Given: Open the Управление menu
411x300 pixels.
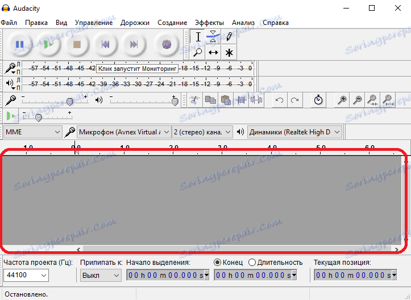Looking at the screenshot, I should 94,23.
